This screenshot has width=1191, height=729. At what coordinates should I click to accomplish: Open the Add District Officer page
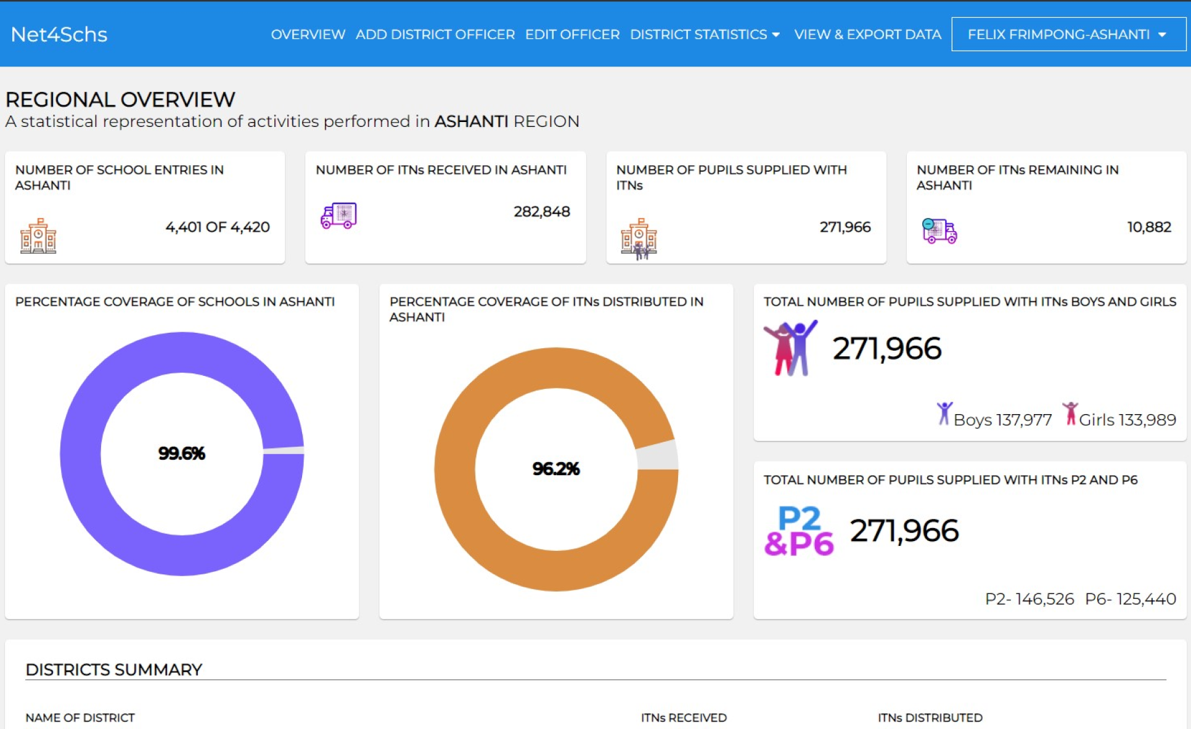click(435, 35)
